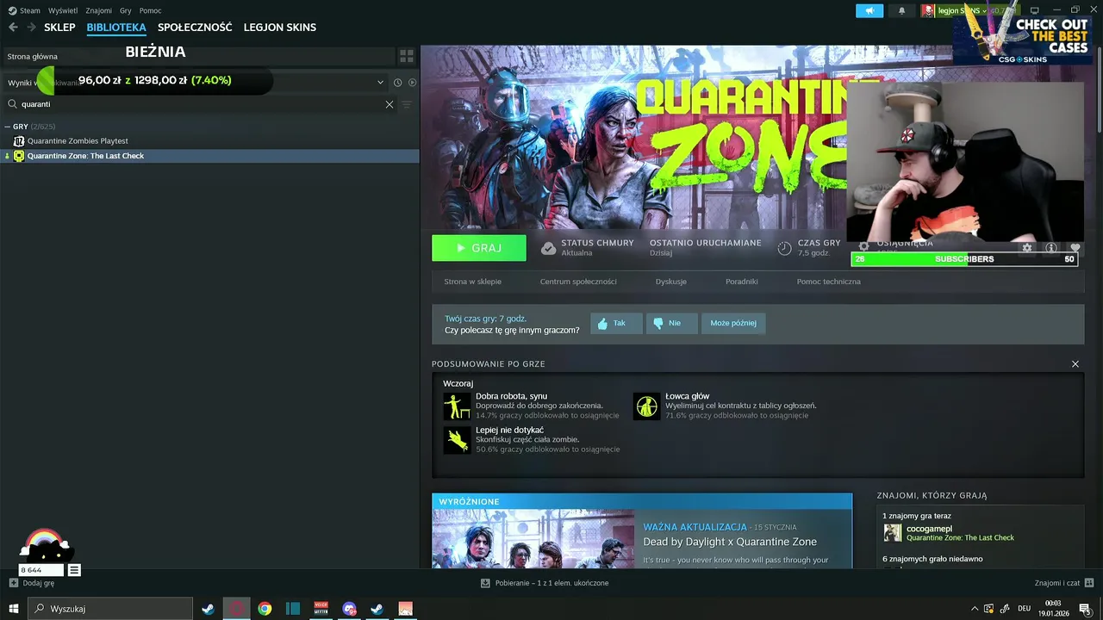Viewport: 1103px width, 620px height.
Task: Open the Znajomi menu
Action: pyautogui.click(x=99, y=10)
